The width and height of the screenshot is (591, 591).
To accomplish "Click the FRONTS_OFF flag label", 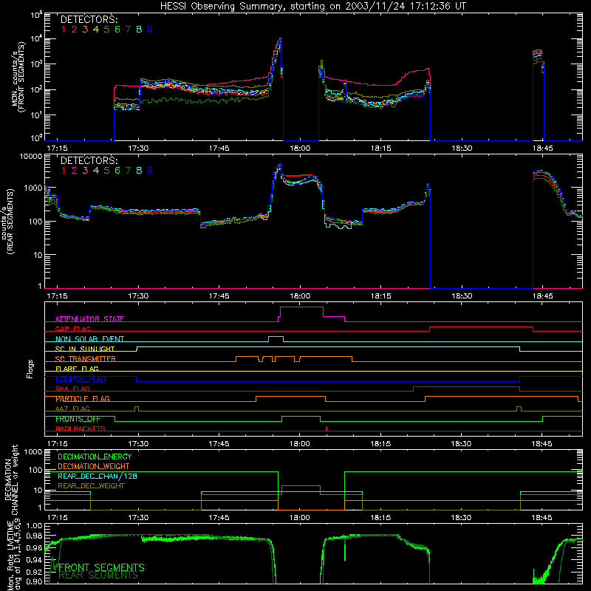I will pos(78,419).
